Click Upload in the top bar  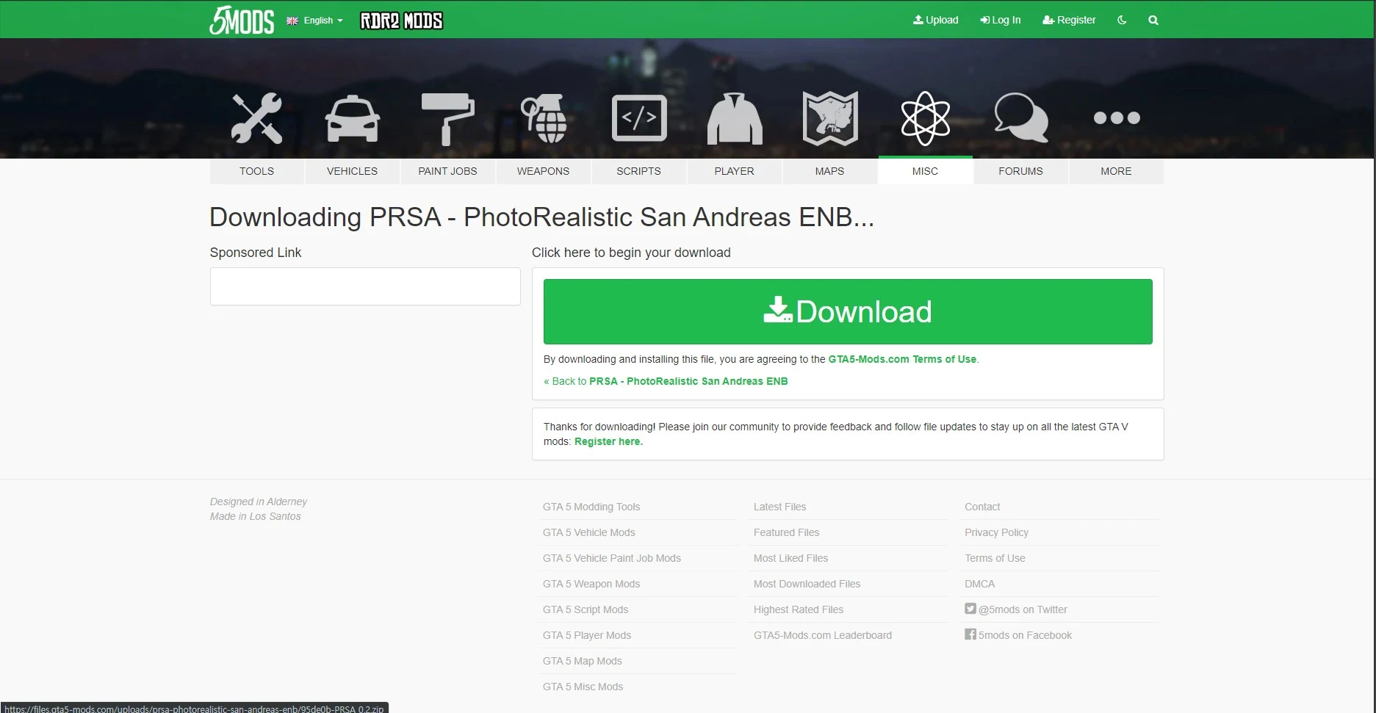point(936,20)
